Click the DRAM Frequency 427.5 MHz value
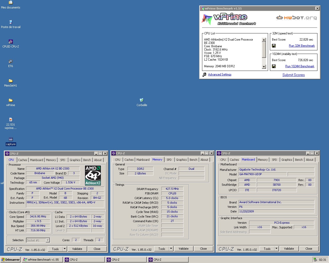 (x=172, y=189)
